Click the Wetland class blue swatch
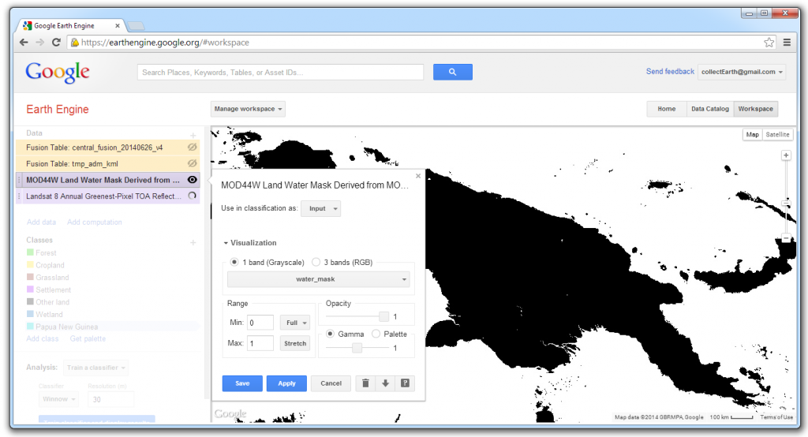 coord(30,314)
